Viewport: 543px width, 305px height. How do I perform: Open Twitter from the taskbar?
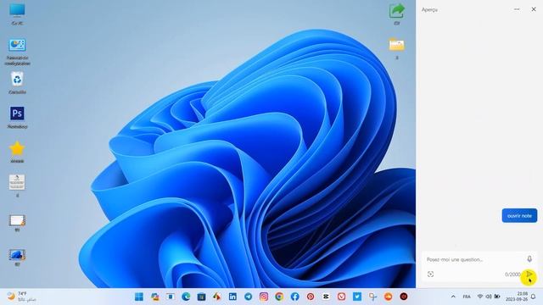[x=357, y=297]
